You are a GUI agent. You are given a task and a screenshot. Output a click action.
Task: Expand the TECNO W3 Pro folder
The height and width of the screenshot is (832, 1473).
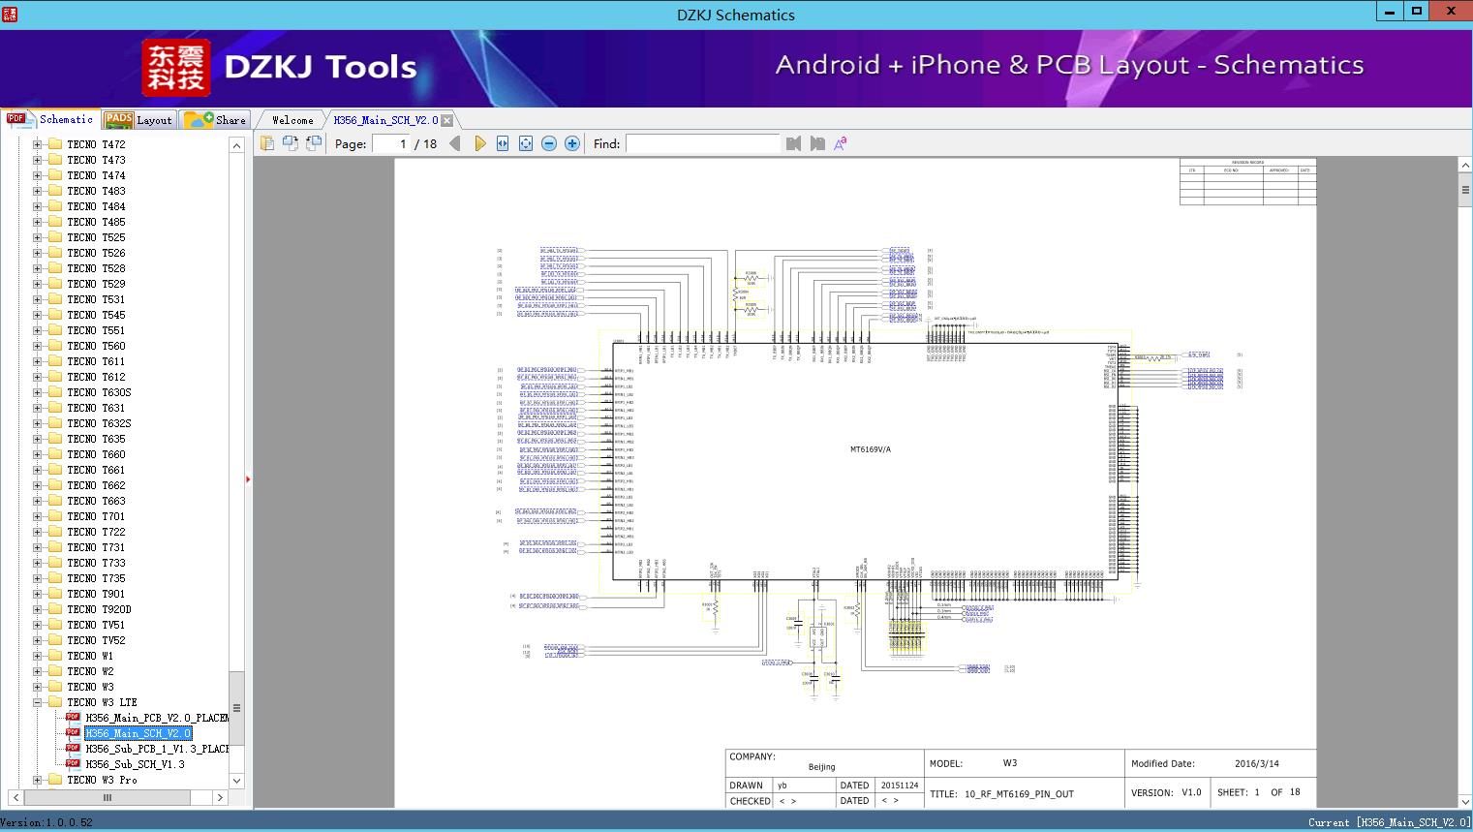coord(37,780)
